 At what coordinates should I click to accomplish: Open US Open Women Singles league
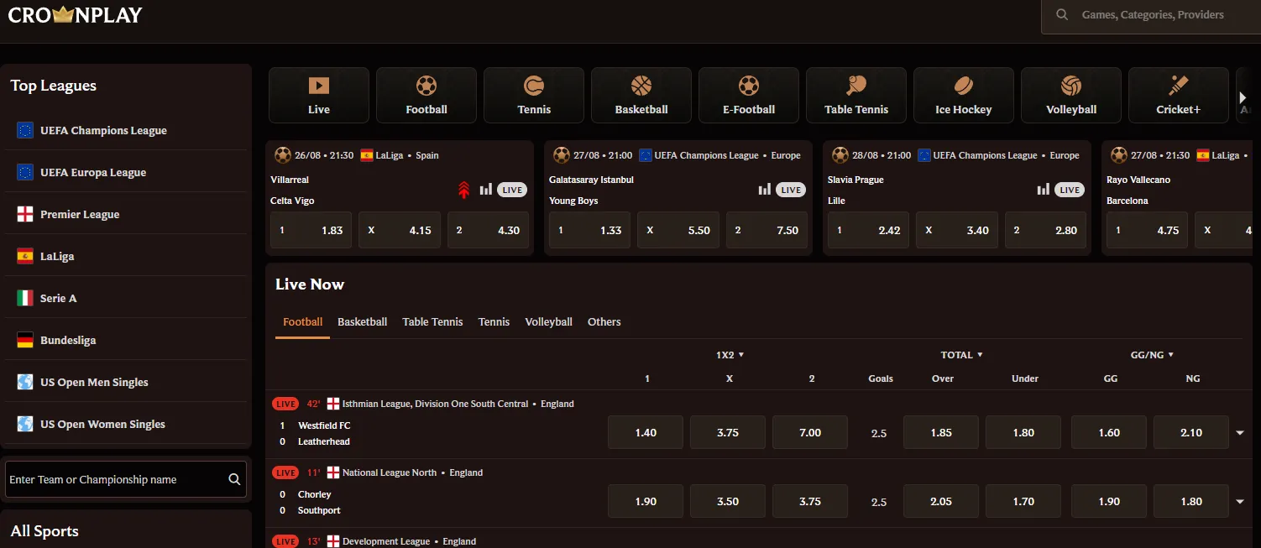click(126, 424)
